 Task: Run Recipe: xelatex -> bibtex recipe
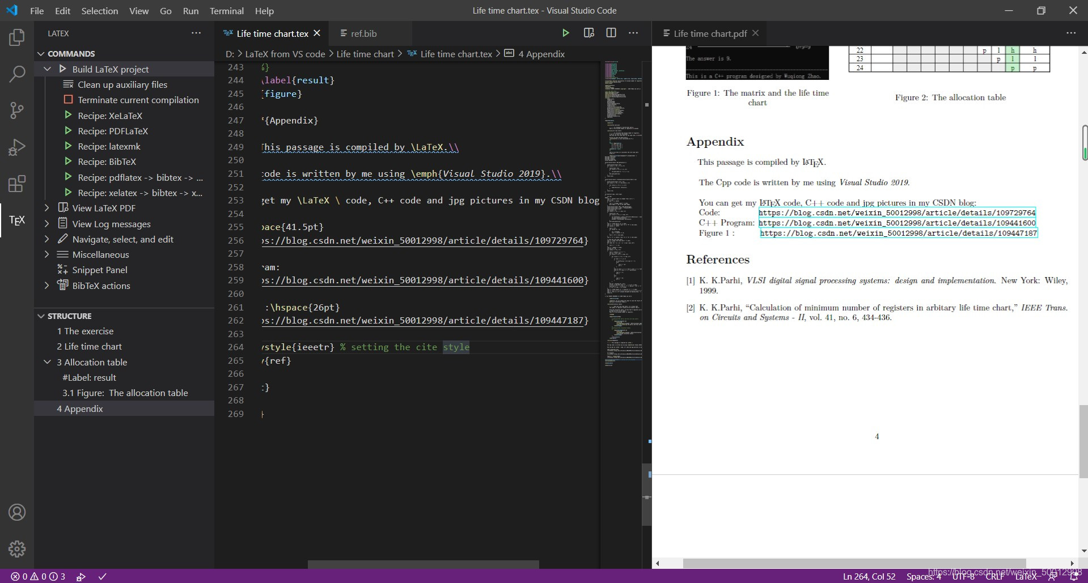pyautogui.click(x=140, y=193)
